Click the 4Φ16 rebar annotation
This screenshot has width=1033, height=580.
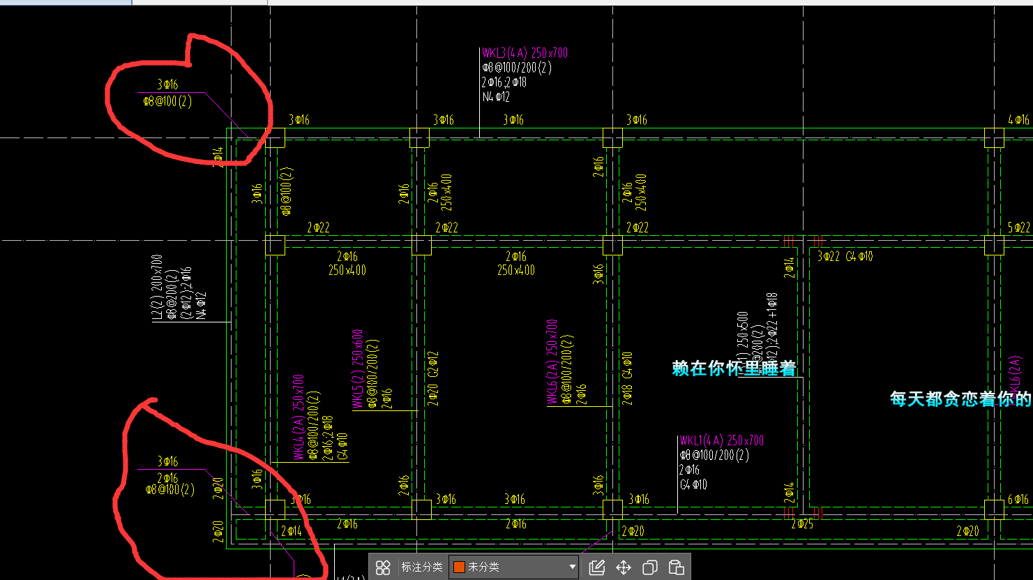pos(1018,120)
